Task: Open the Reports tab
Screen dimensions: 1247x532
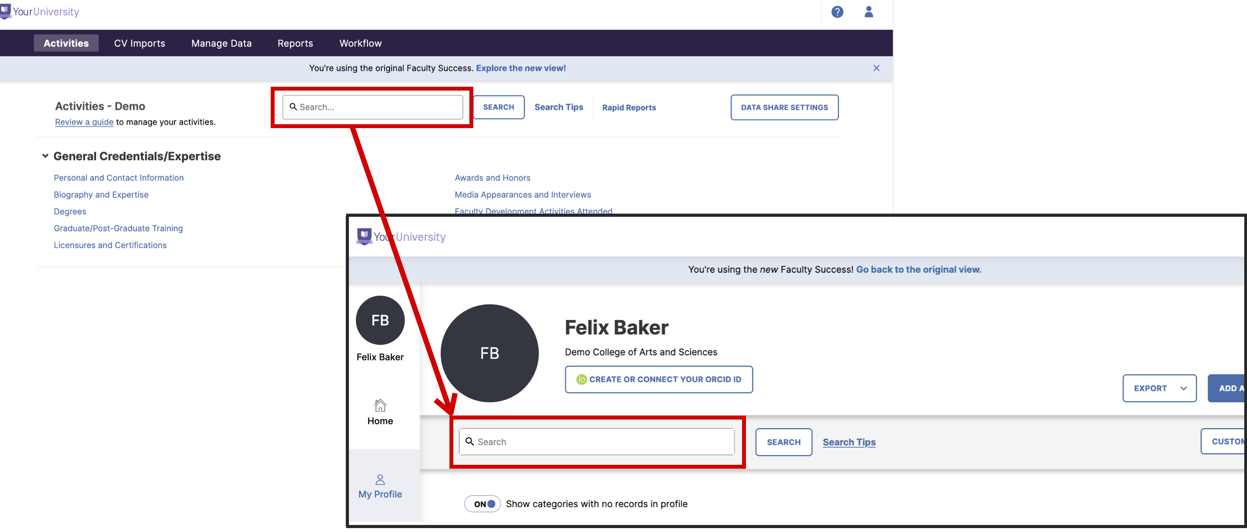Action: click(295, 43)
